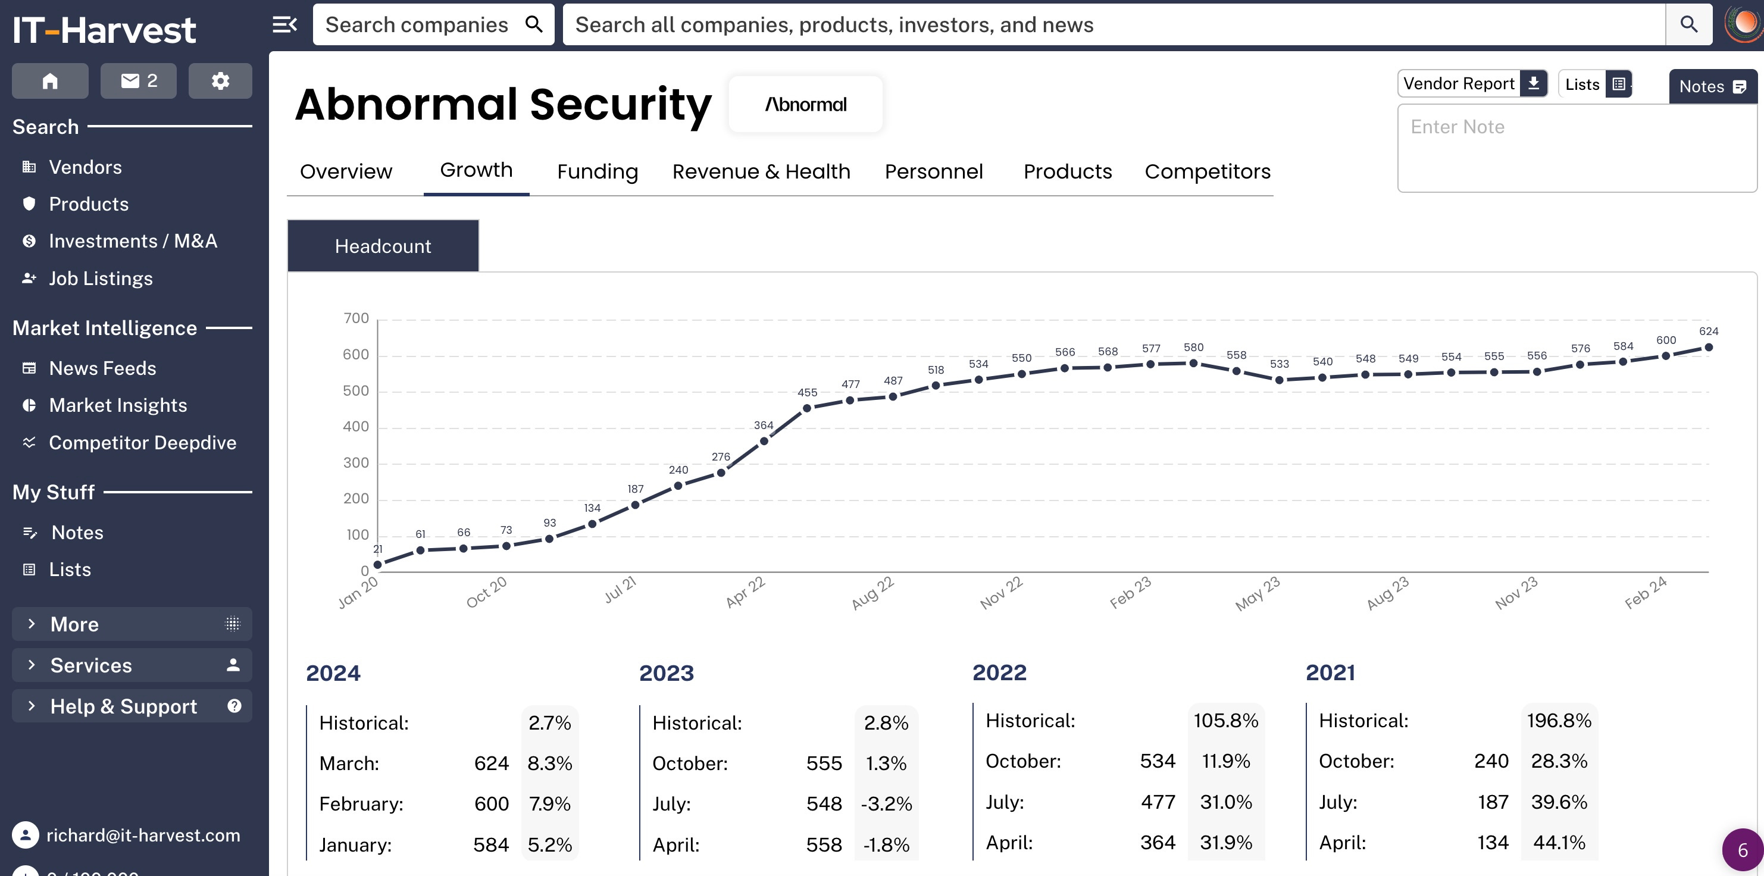Click the Products shield icon in sidebar

tap(29, 204)
